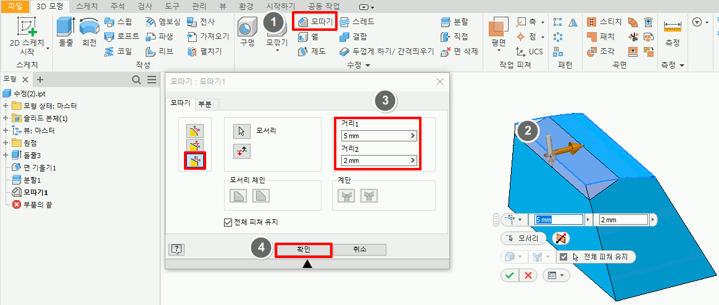The image size is (719, 305).
Task: Click the 취소 button in dialog
Action: [x=359, y=249]
